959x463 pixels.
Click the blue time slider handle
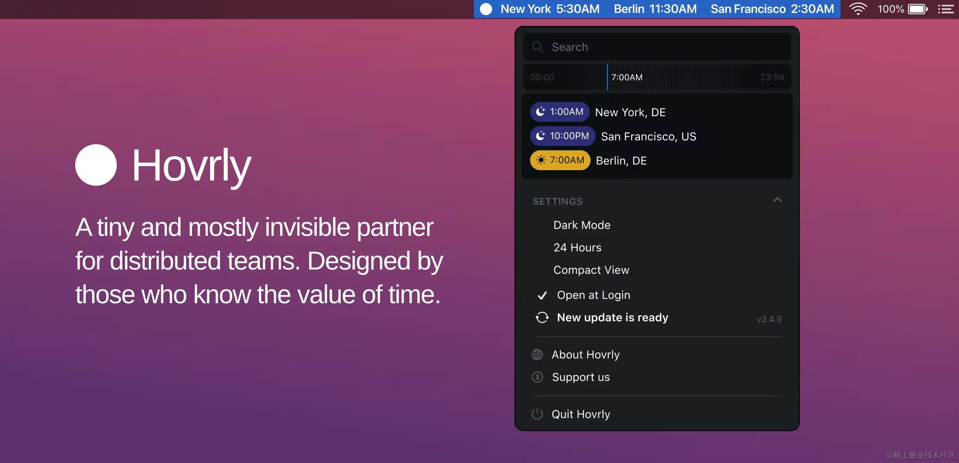[x=607, y=77]
